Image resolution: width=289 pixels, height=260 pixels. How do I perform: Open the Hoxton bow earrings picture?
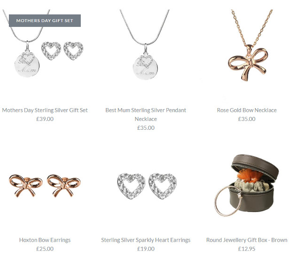[45, 186]
